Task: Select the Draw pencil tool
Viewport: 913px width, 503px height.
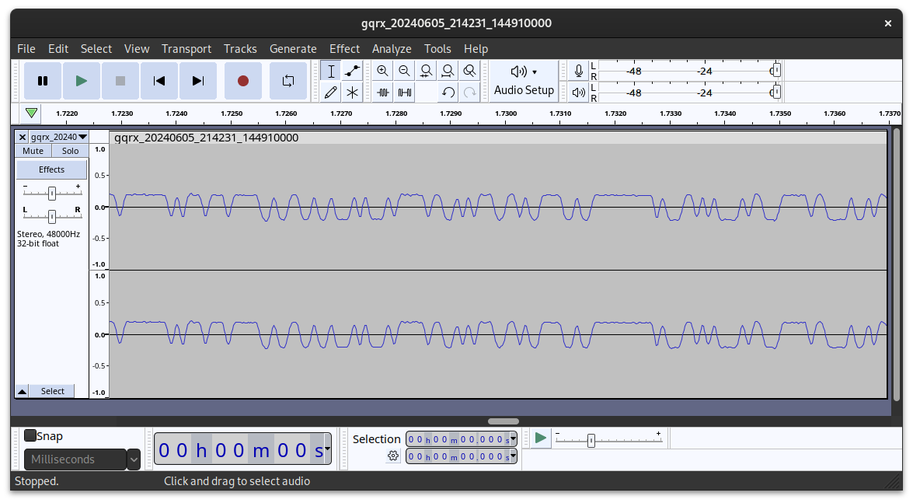Action: click(x=331, y=93)
